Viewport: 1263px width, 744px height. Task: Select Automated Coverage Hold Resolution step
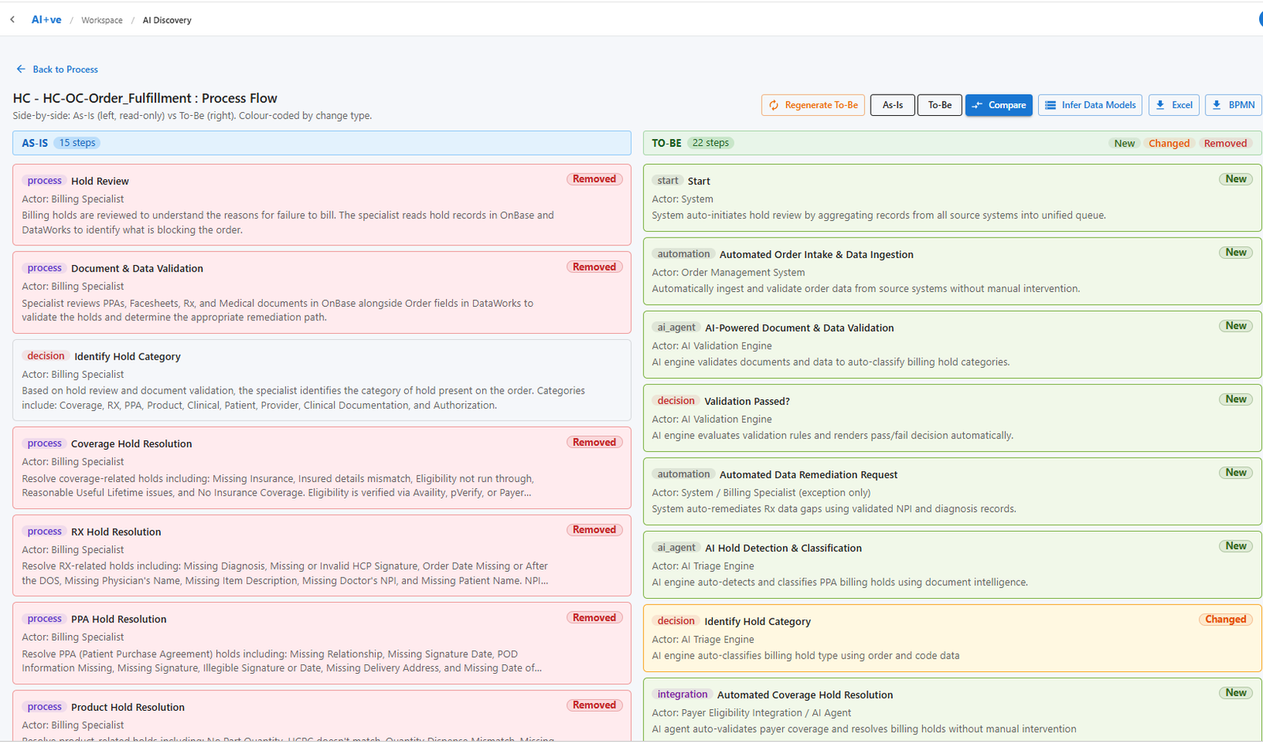tap(953, 712)
